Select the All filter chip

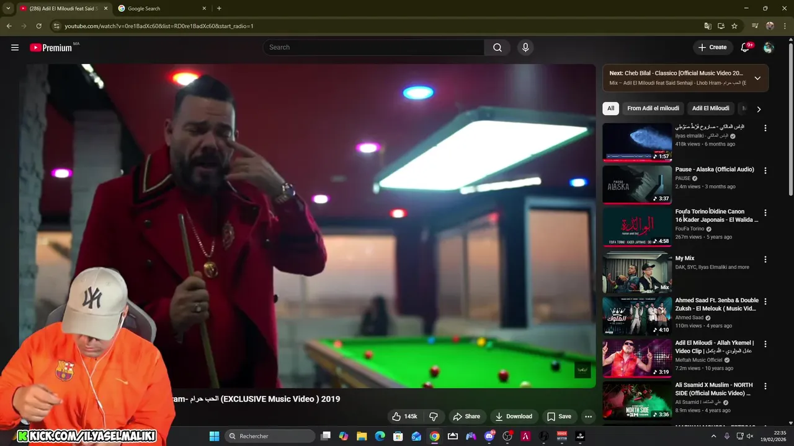pyautogui.click(x=610, y=108)
